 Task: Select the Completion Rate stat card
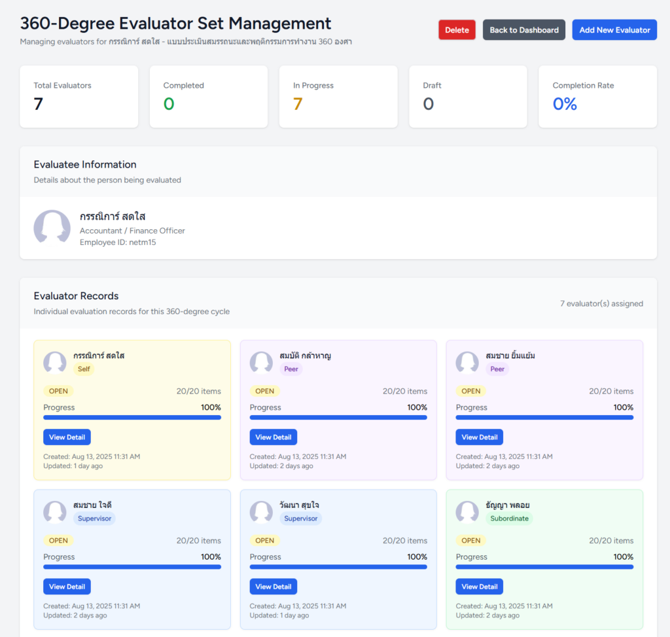pos(597,96)
